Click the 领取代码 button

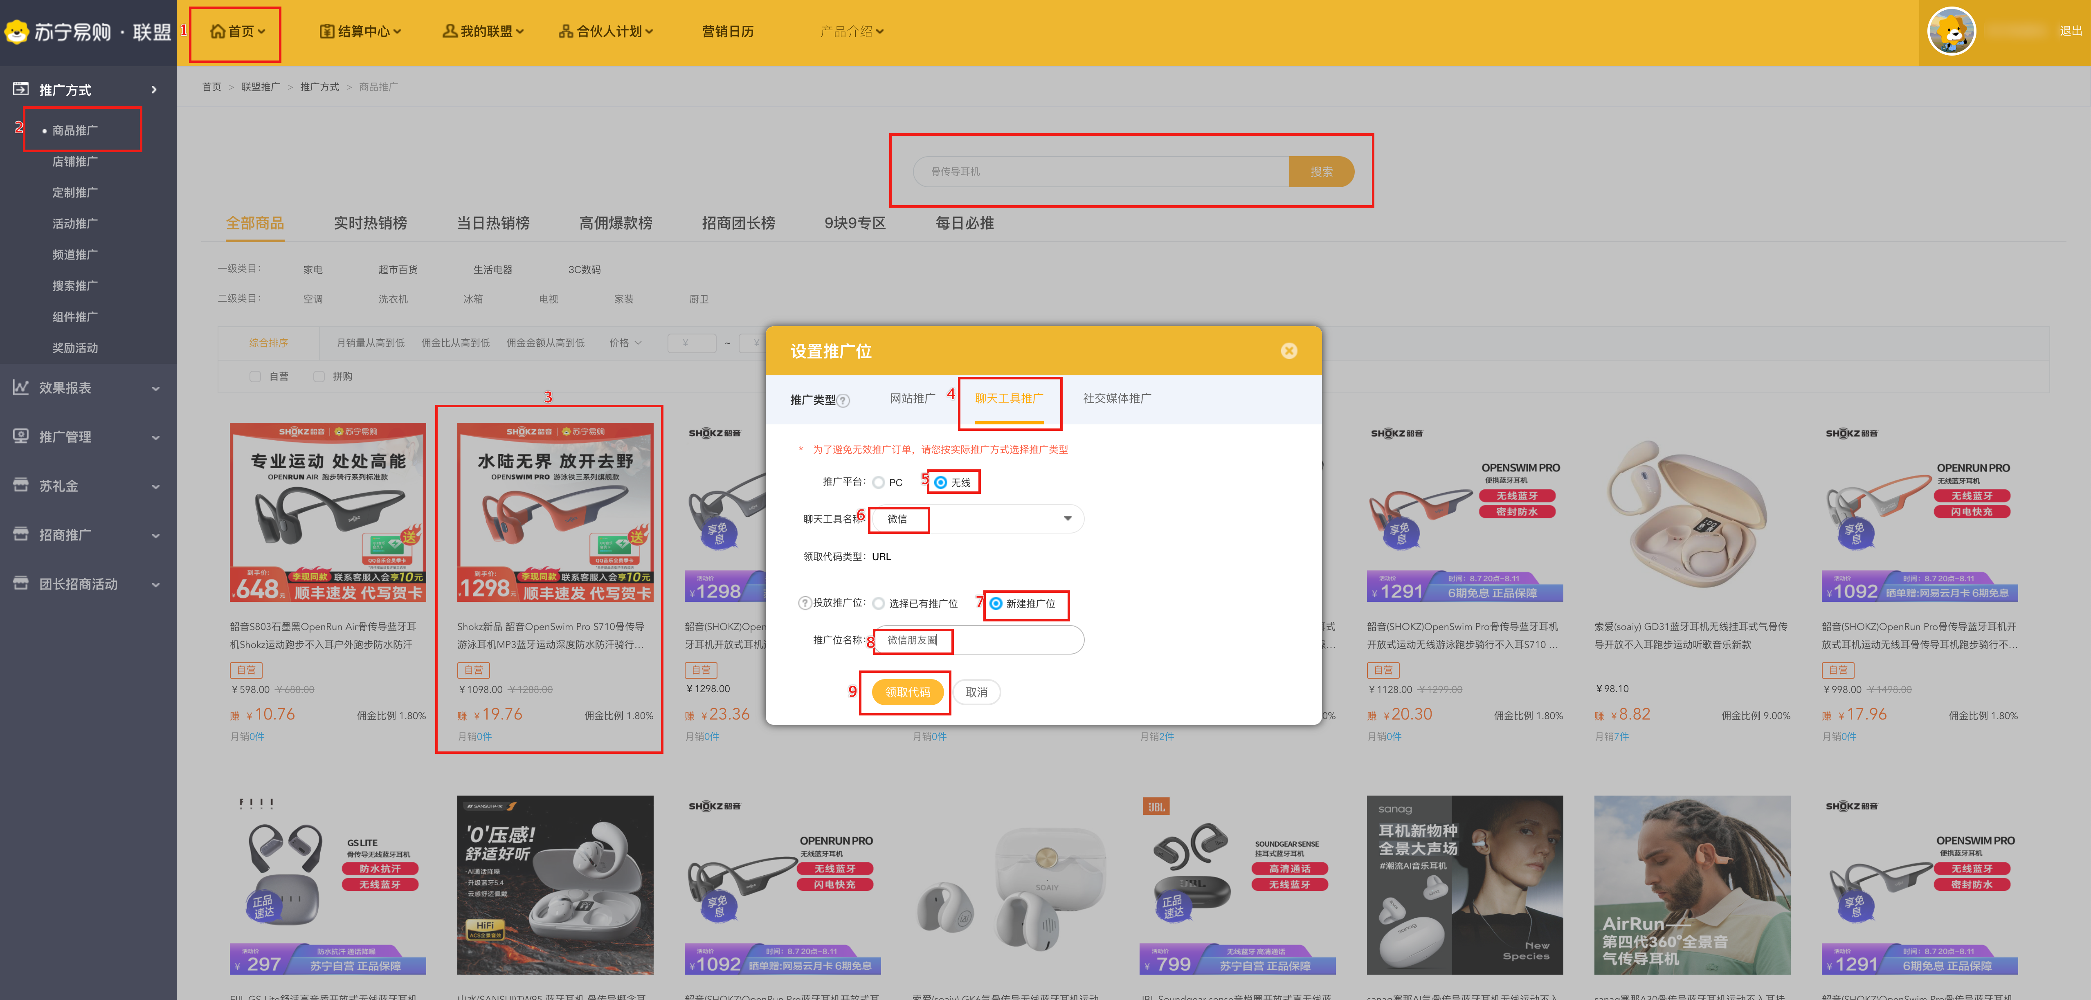tap(908, 692)
